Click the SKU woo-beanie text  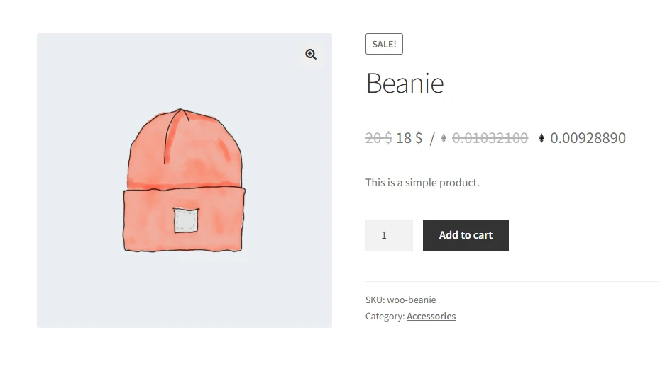401,300
